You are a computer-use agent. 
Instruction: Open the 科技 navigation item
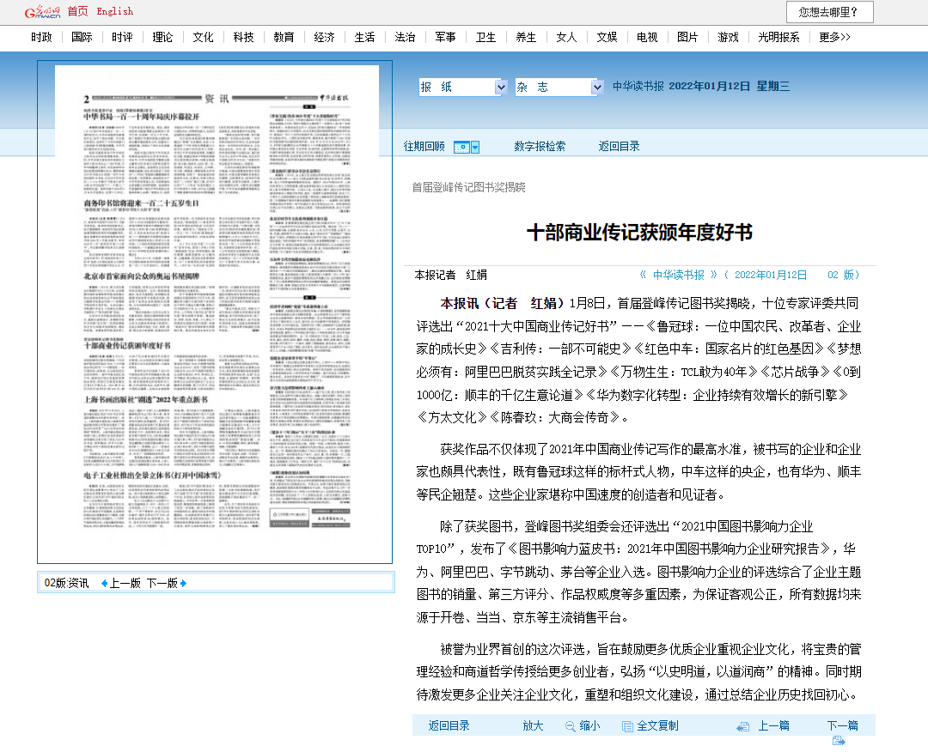pyautogui.click(x=243, y=37)
